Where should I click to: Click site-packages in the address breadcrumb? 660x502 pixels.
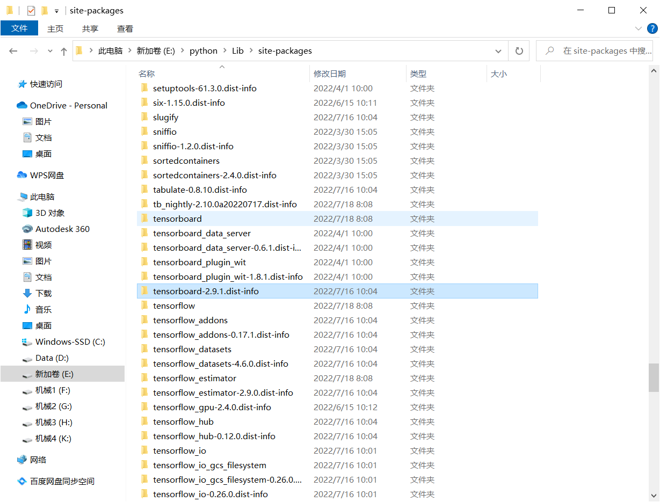click(285, 51)
